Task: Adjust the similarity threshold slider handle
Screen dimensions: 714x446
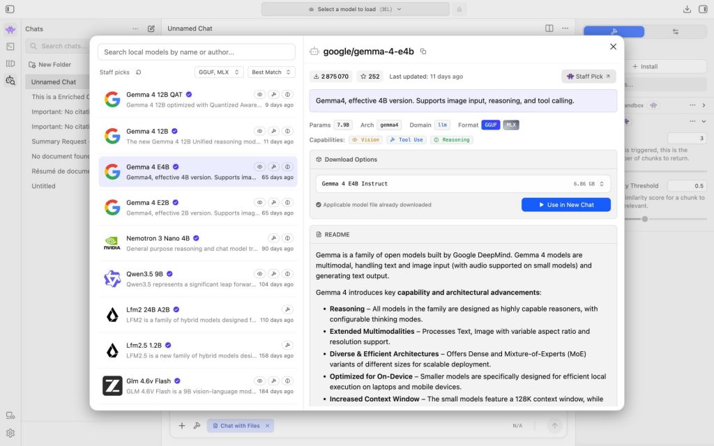Action: (645, 219)
